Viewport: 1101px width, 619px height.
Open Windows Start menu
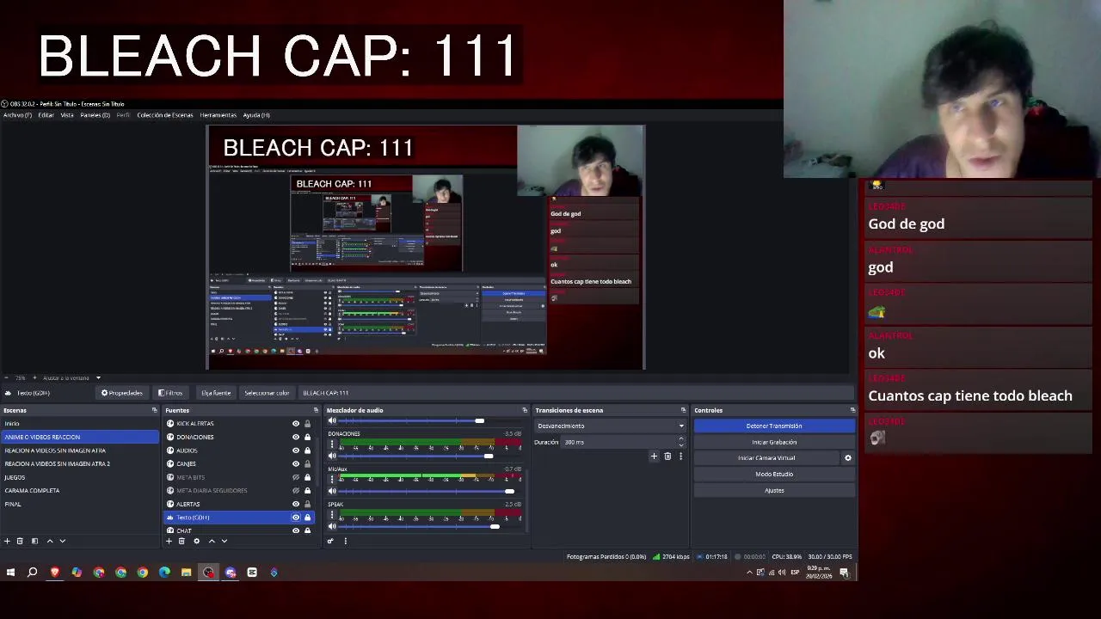[x=10, y=573]
